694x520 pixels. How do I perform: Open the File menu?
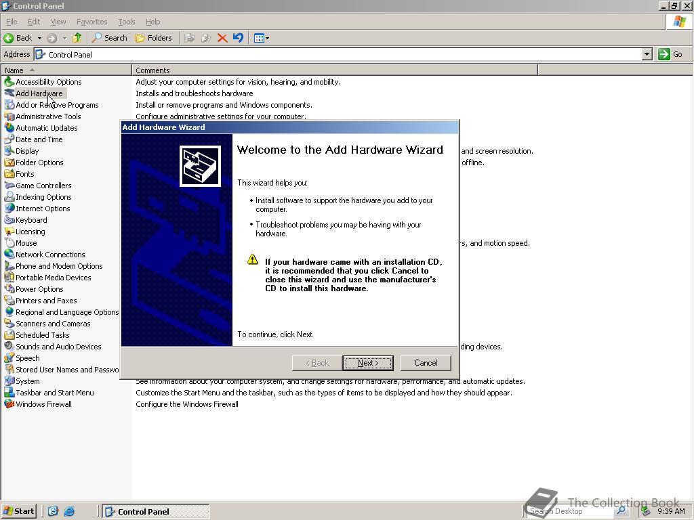[x=12, y=22]
